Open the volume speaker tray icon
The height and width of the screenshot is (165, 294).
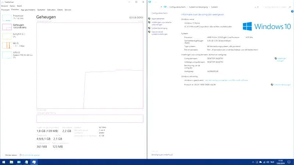tap(268, 162)
